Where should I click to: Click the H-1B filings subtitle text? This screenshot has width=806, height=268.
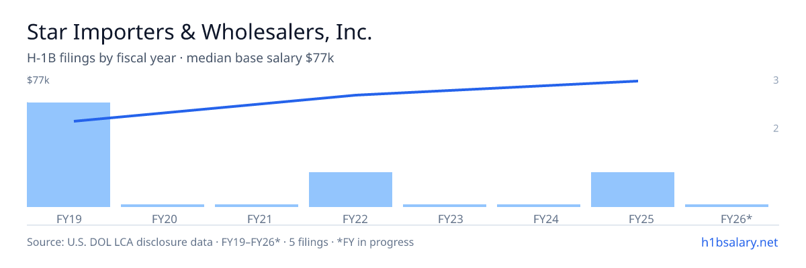coord(181,58)
